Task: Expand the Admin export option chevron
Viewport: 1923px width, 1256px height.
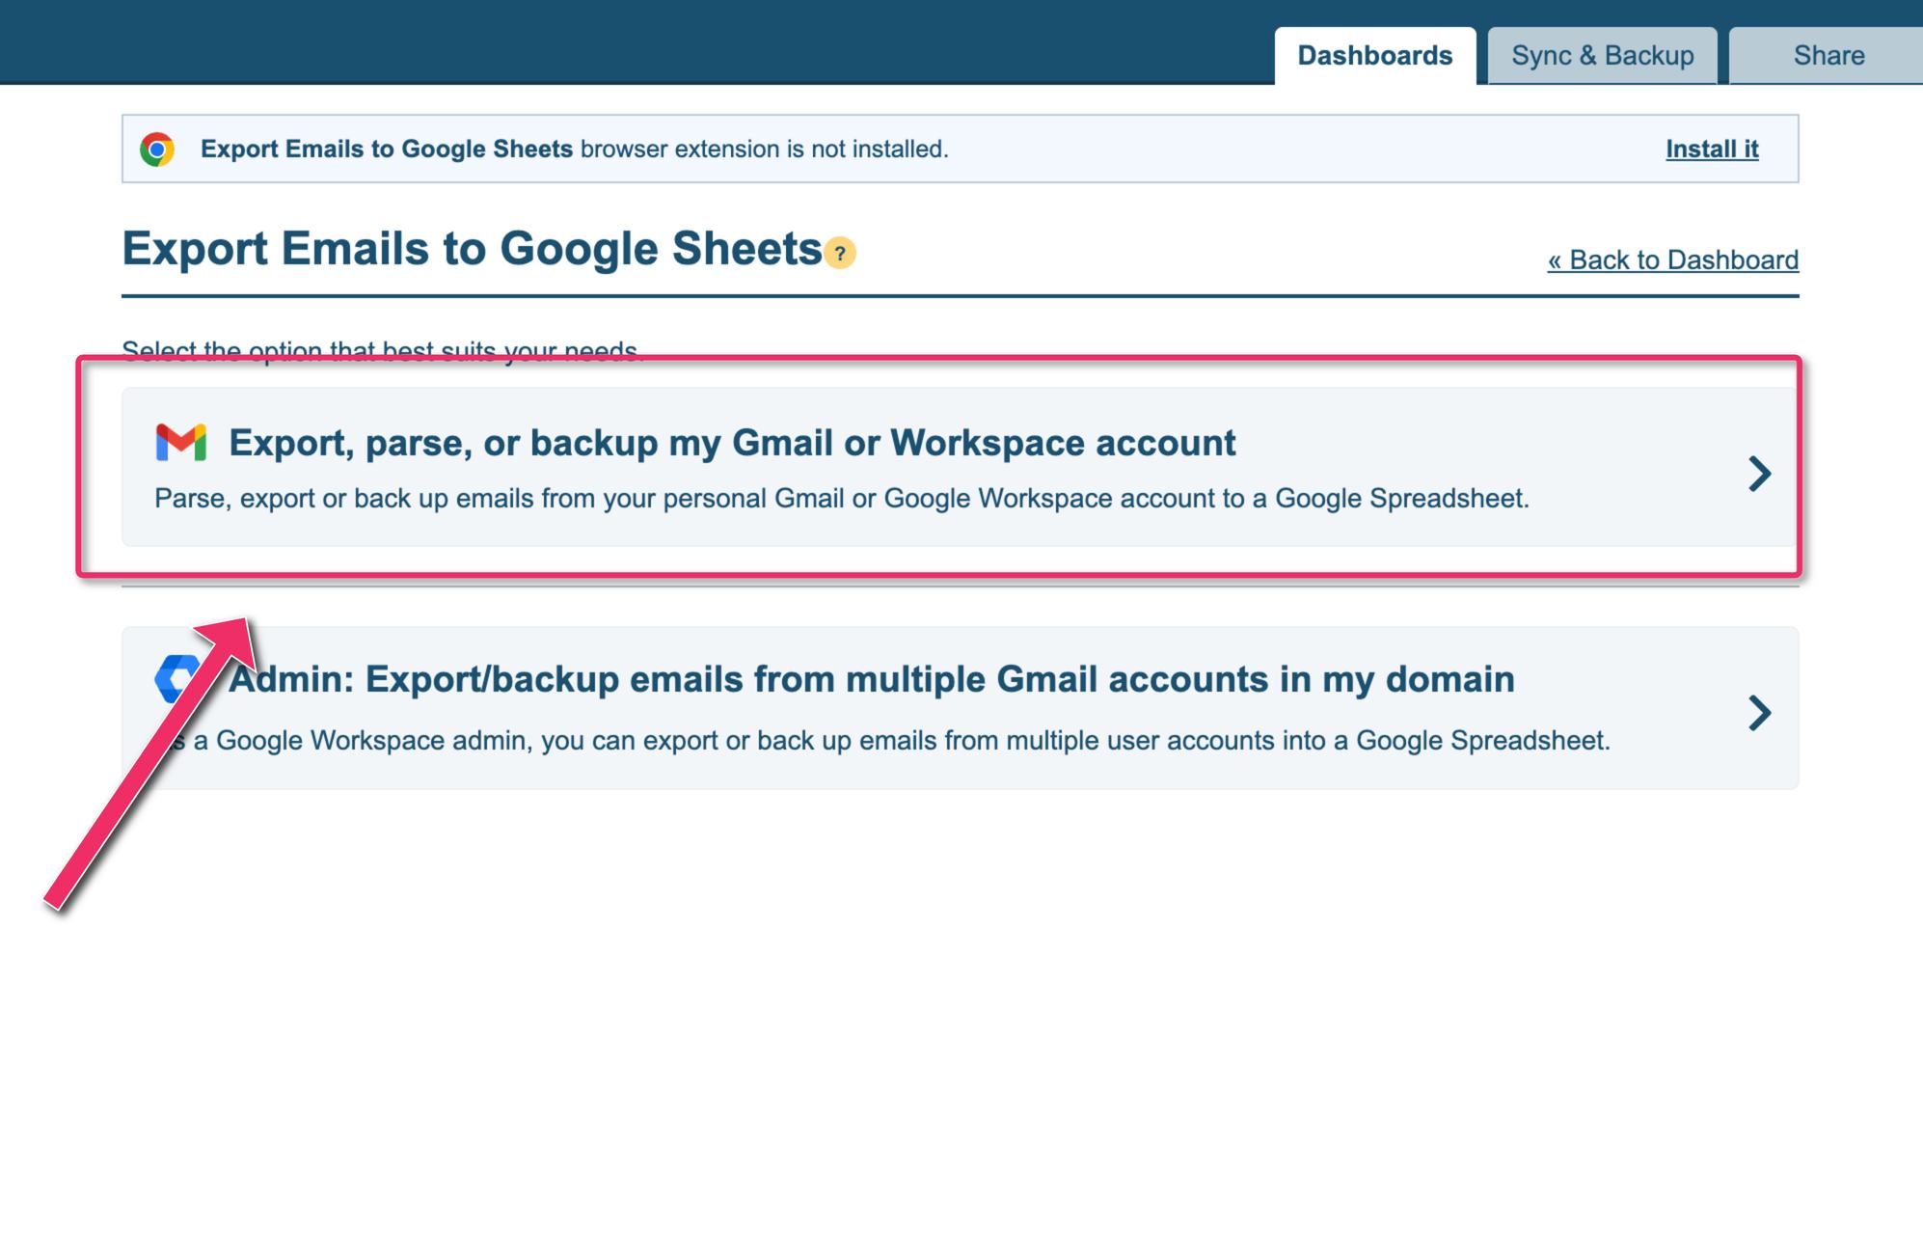Action: (1759, 713)
